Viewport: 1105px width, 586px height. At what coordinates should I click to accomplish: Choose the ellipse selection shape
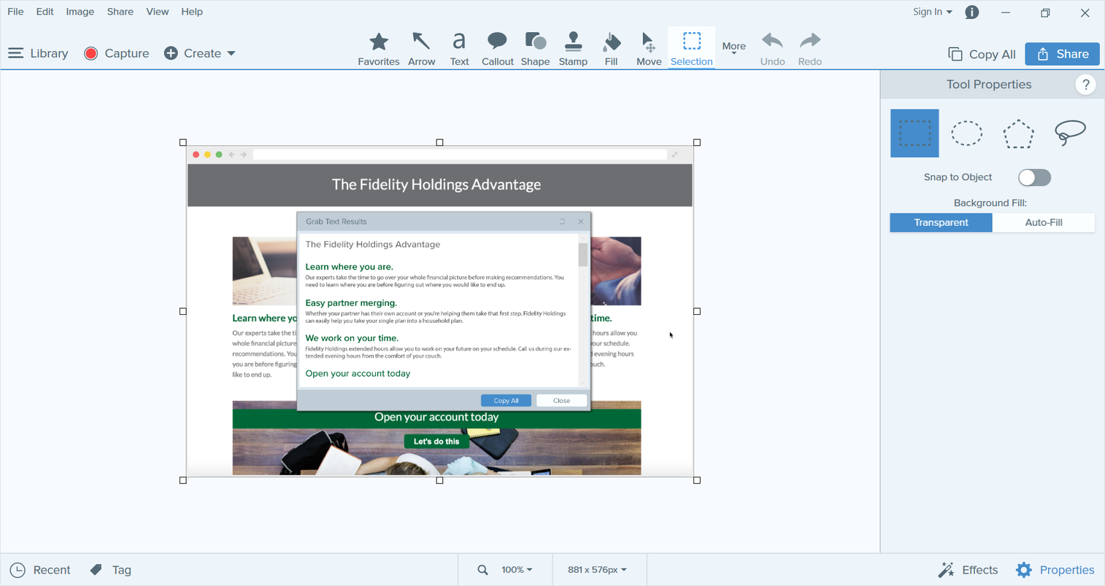coord(966,133)
